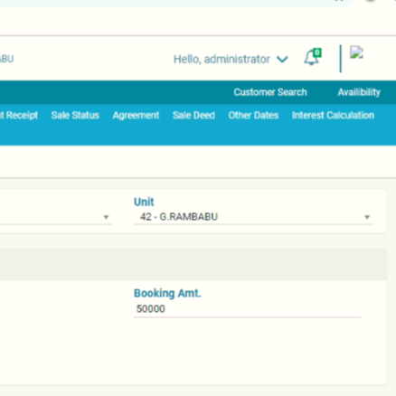This screenshot has height=396, width=396.
Task: Click the green notification count badge
Action: [317, 52]
